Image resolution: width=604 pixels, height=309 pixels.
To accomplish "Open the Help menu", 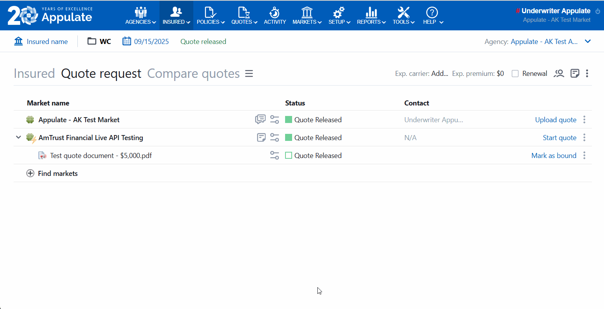I will (x=432, y=16).
